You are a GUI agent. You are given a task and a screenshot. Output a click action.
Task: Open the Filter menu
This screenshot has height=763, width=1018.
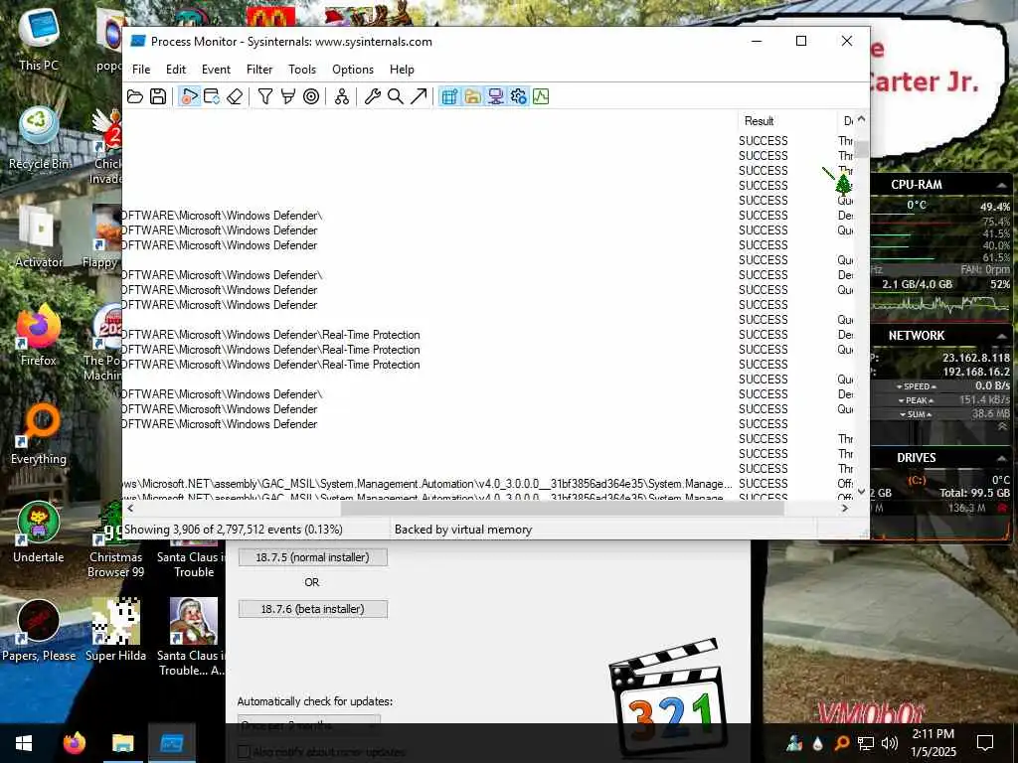(259, 70)
